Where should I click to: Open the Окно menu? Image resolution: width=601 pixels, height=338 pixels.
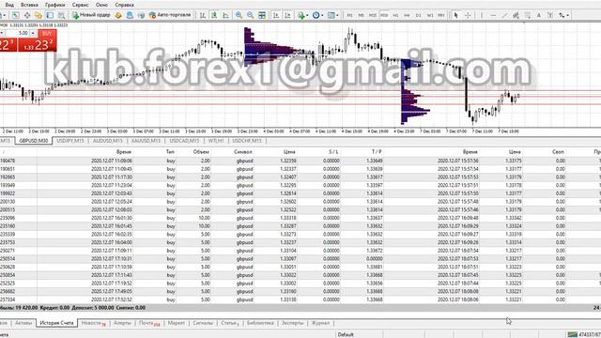pyautogui.click(x=101, y=5)
